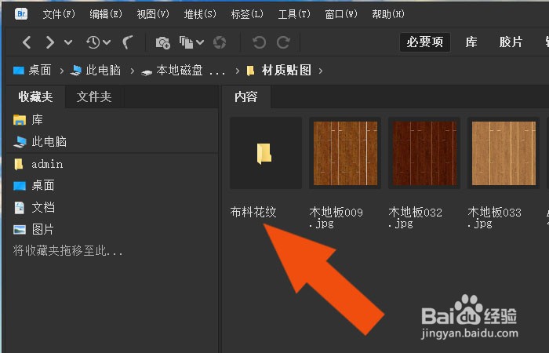Click the Adobe Bridge app logo
Image resolution: width=549 pixels, height=353 pixels.
click(x=21, y=14)
